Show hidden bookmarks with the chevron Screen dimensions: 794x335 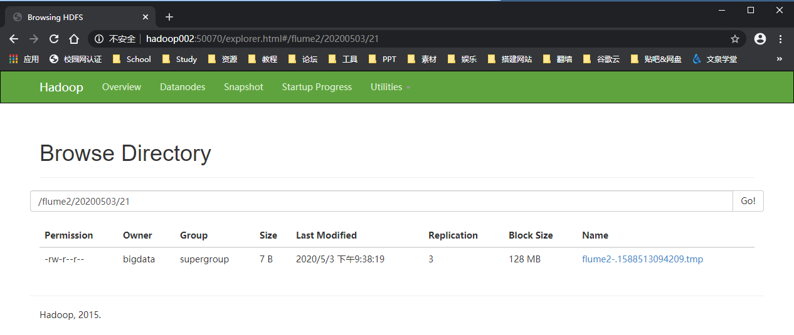(780, 59)
